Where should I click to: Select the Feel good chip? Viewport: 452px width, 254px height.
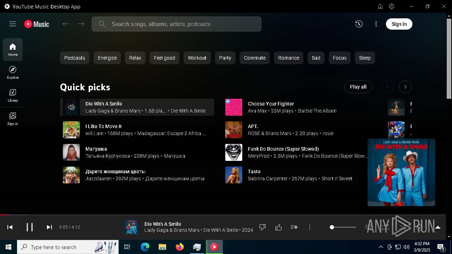pos(164,58)
